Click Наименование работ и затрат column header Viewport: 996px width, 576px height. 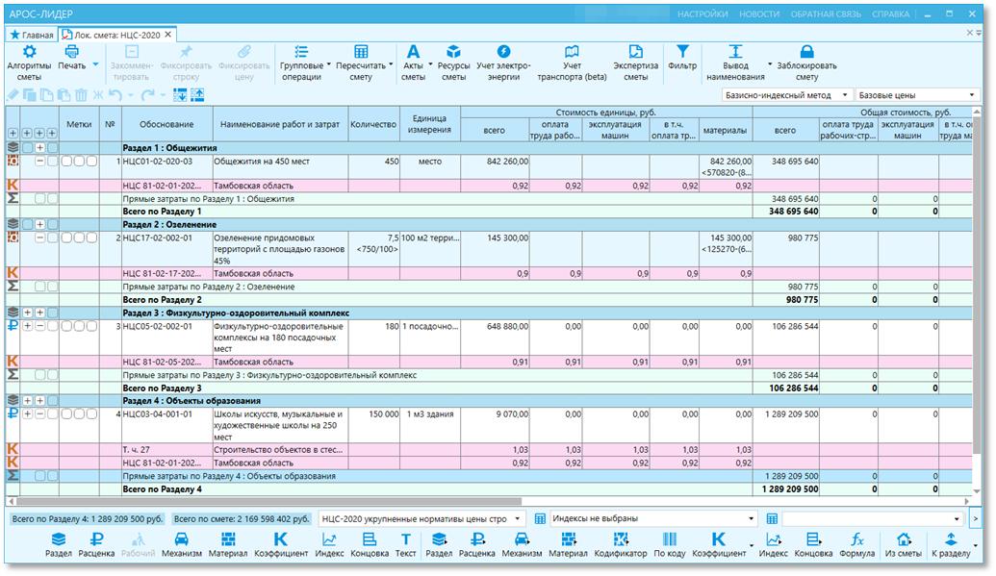(280, 124)
